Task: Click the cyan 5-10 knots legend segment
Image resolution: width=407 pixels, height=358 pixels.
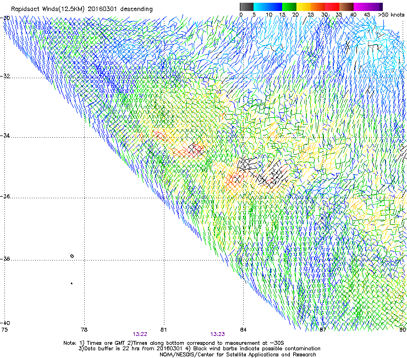Action: point(261,7)
